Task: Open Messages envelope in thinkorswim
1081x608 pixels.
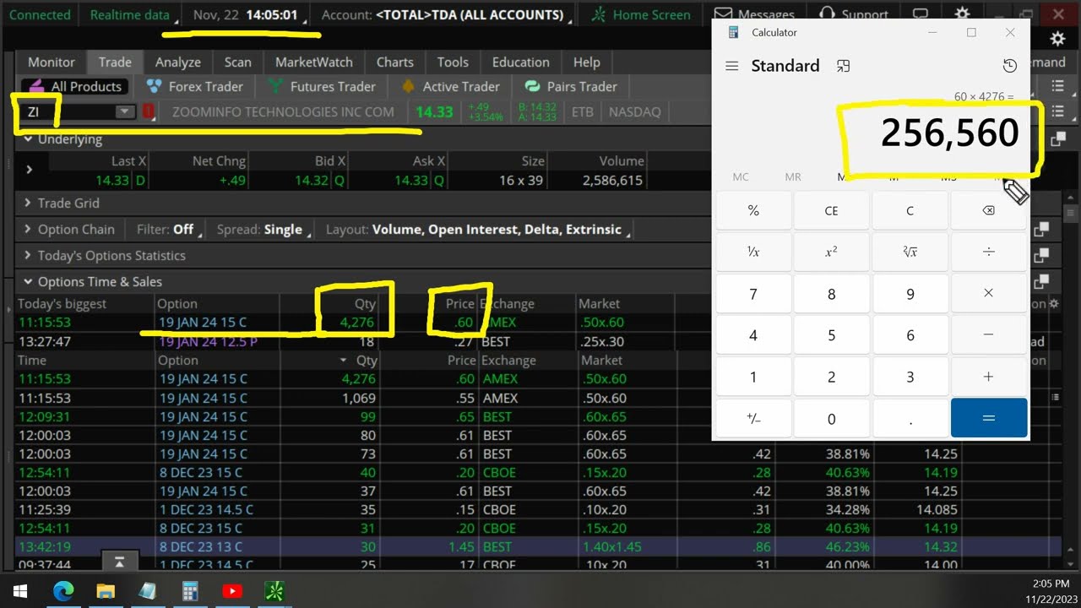Action: [754, 14]
